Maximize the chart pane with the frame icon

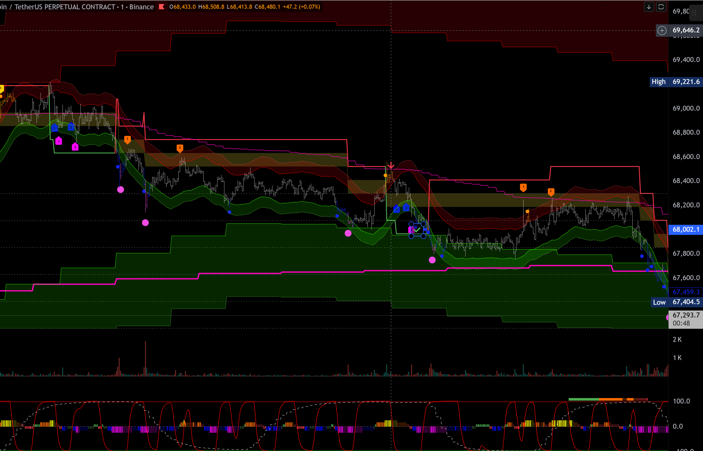coord(661,7)
